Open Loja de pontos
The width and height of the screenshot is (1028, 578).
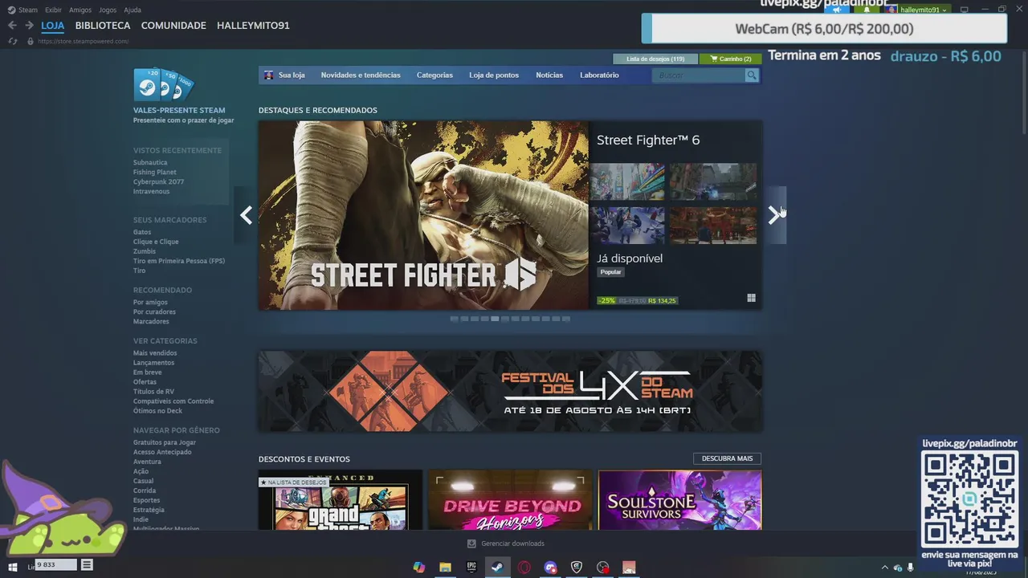point(494,75)
